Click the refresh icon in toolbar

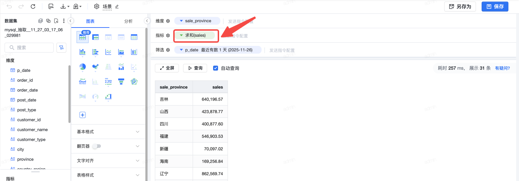33,6
